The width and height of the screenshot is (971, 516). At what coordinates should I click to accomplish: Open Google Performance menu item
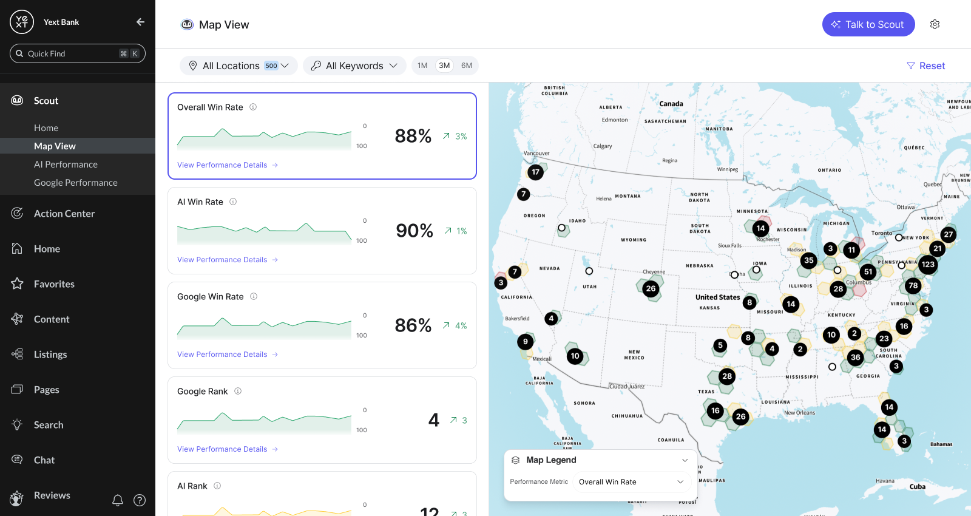(76, 183)
